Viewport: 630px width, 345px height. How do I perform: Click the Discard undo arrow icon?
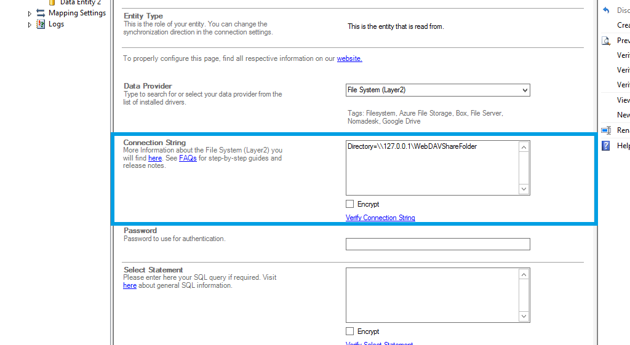pos(606,10)
